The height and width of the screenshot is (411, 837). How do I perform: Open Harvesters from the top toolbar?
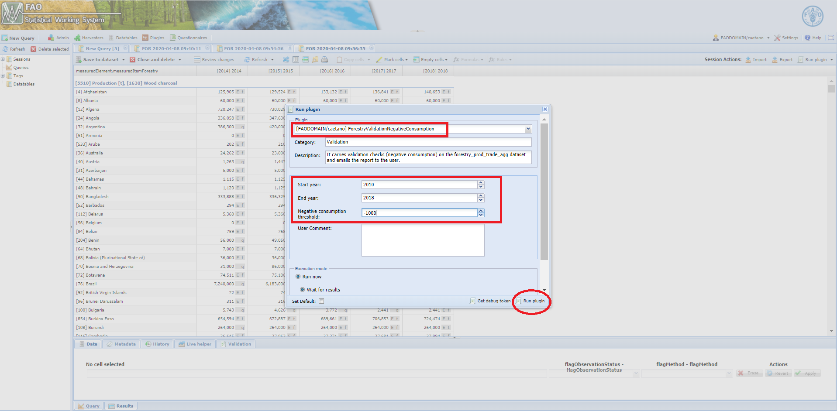pos(89,38)
